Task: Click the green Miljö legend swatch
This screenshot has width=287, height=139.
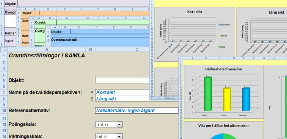Action: (219, 47)
